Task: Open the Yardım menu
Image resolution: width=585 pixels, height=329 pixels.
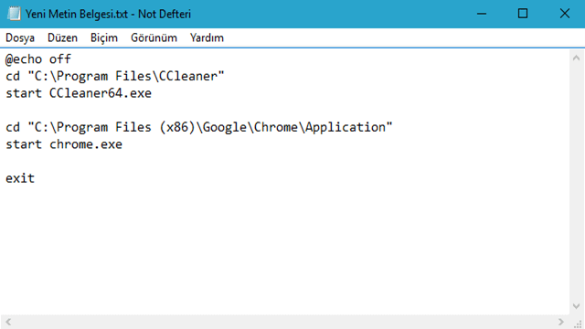Action: (x=207, y=37)
